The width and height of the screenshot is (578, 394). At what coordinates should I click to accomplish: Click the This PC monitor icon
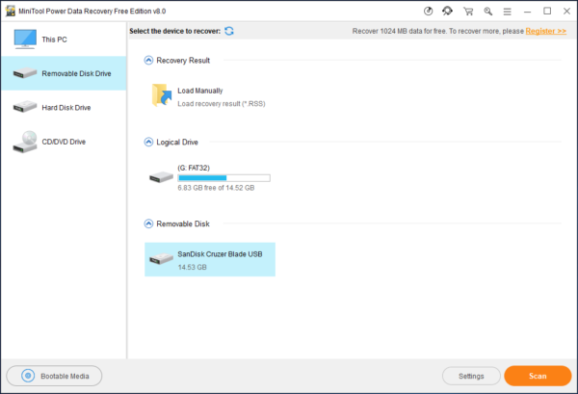tap(25, 39)
